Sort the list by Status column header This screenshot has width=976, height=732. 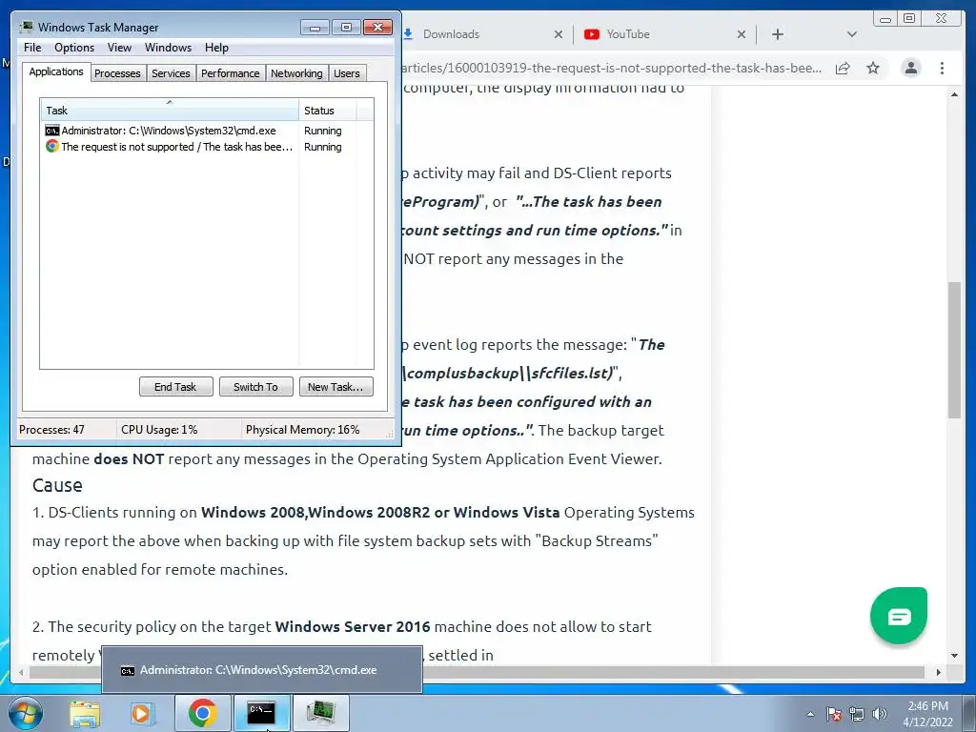coord(328,111)
